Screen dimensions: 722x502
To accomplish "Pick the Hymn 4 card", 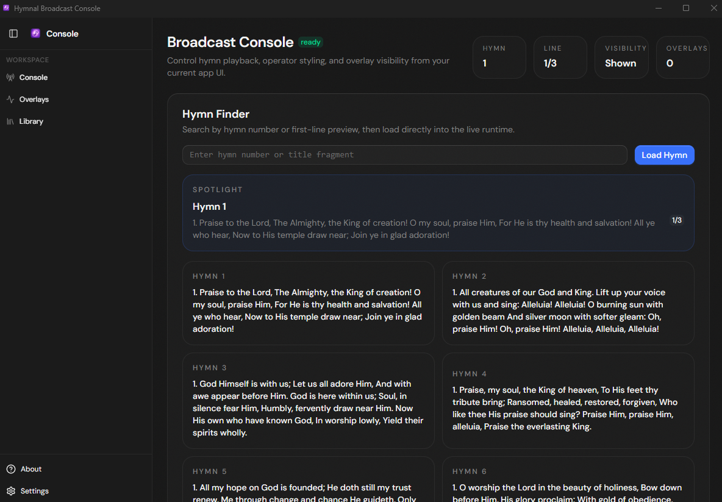I will point(568,400).
